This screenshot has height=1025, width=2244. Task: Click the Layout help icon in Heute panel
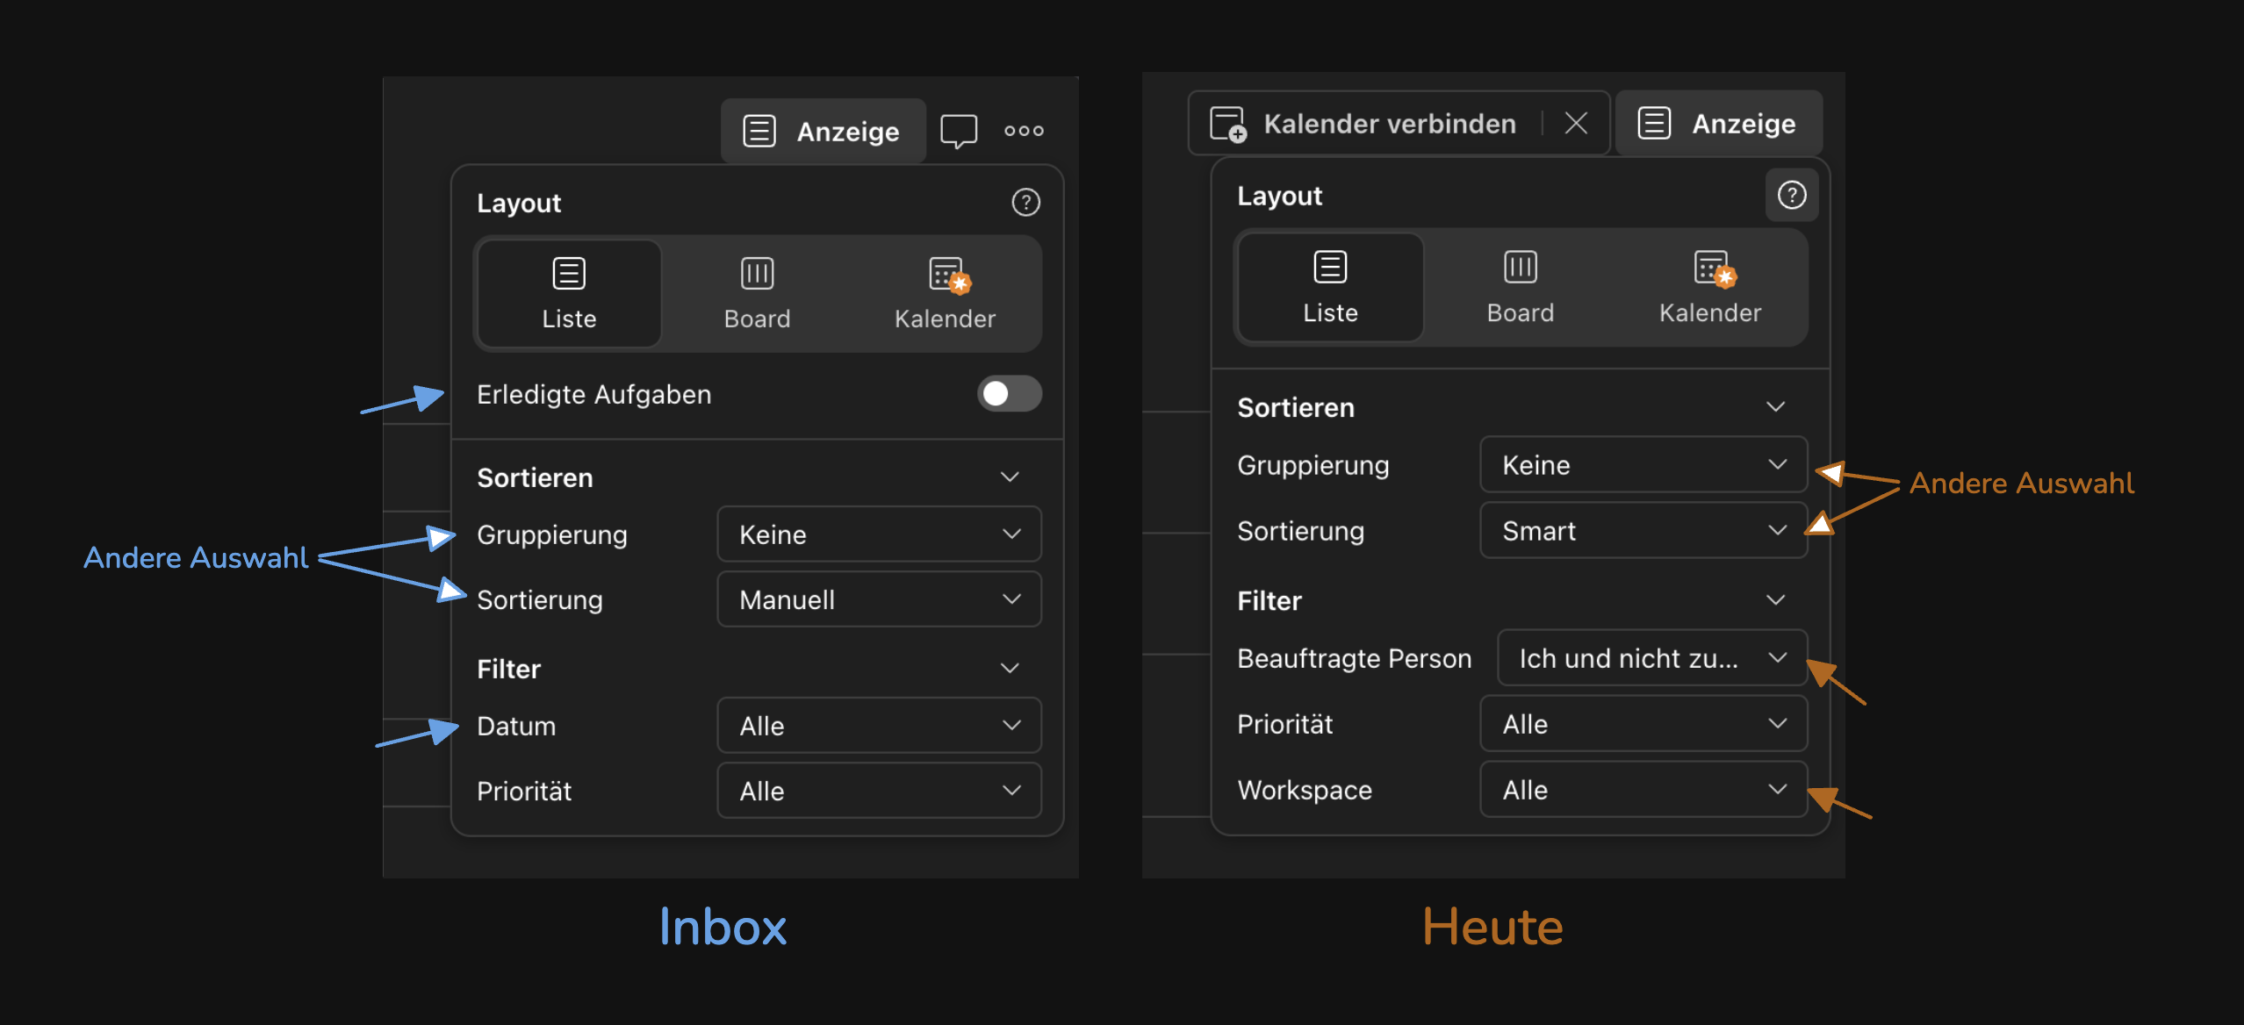tap(1791, 195)
